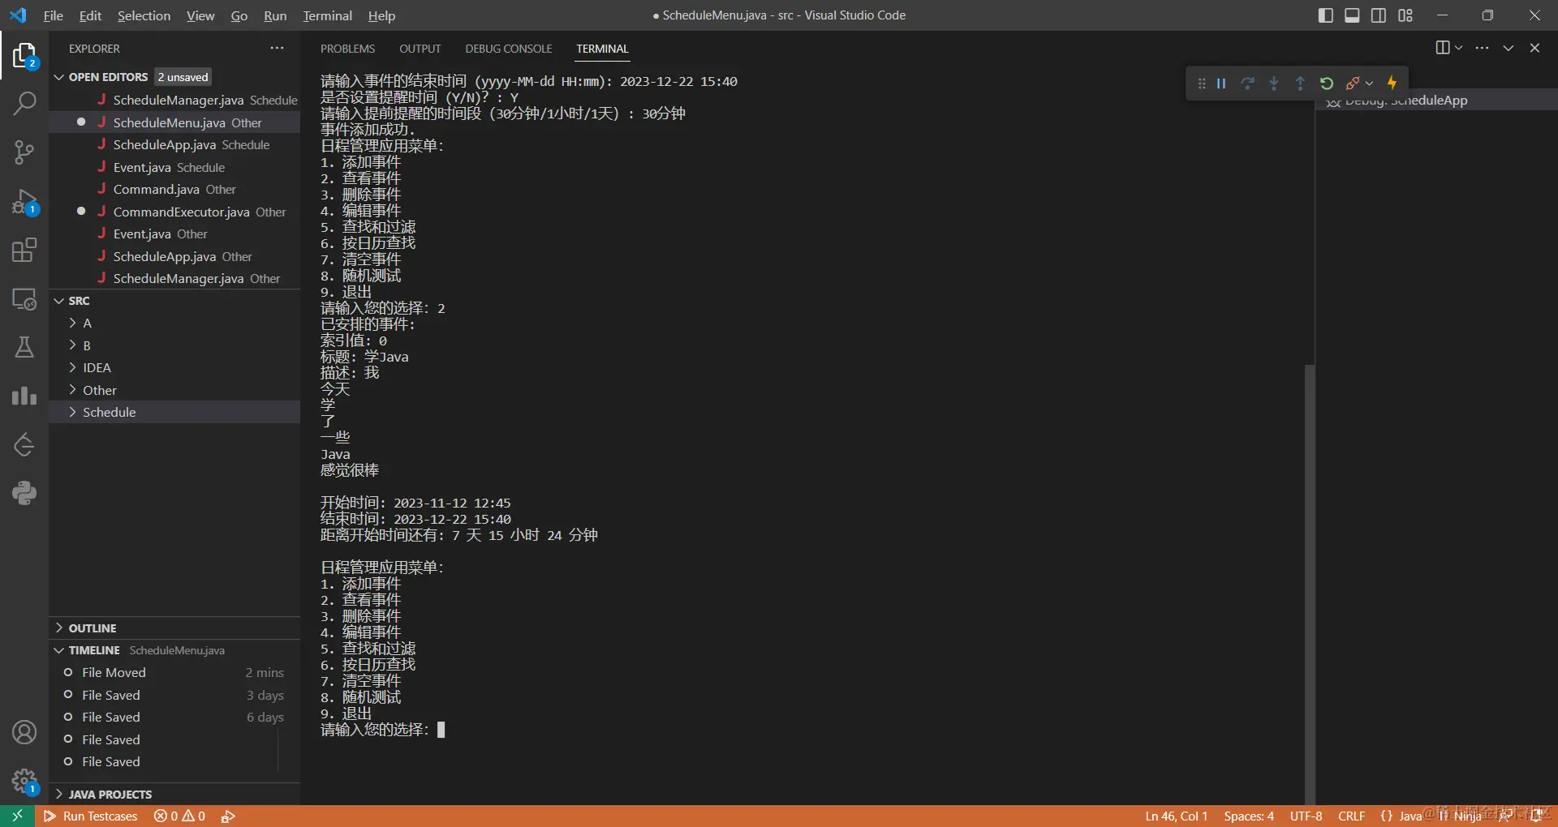Switch to the Problems tab
The width and height of the screenshot is (1558, 827).
347,49
